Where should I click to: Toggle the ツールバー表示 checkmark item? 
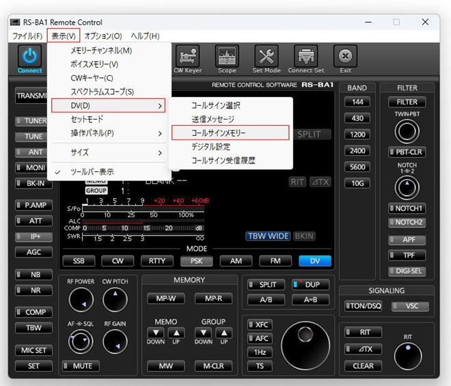point(92,172)
